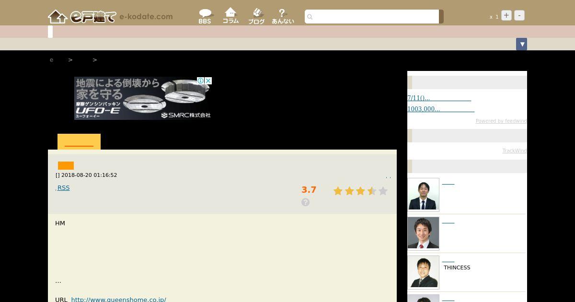
Task: Submit search with the brown button
Action: coord(441,17)
